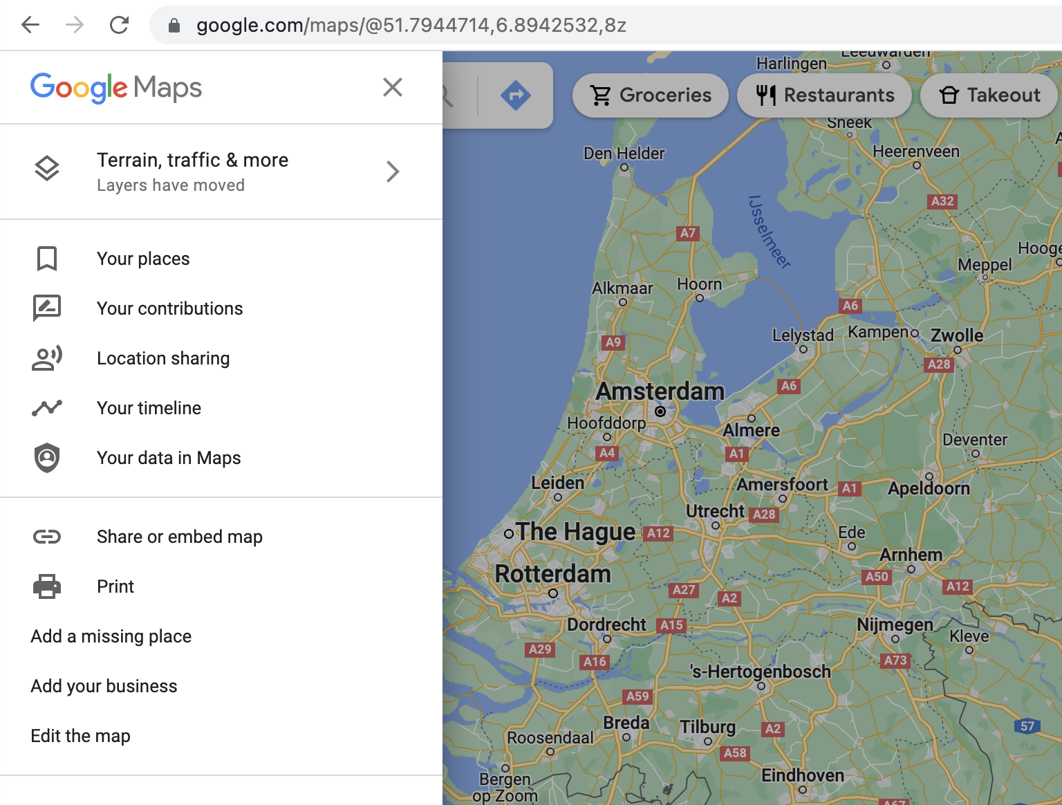Close the Google Maps side menu

[x=393, y=87]
